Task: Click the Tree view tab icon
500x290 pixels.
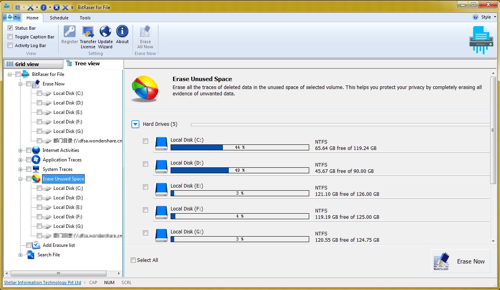Action: [69, 63]
